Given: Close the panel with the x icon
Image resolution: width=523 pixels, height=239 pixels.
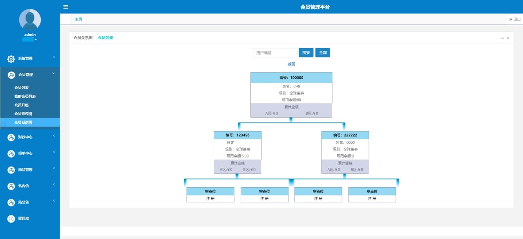Looking at the screenshot, I should tap(508, 38).
